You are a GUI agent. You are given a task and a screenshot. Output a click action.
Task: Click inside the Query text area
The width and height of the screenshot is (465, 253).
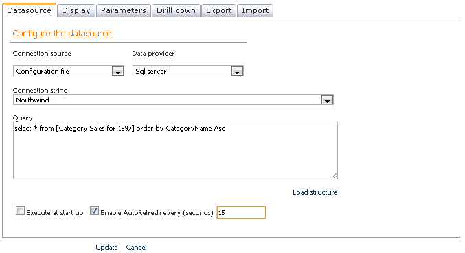click(x=175, y=151)
